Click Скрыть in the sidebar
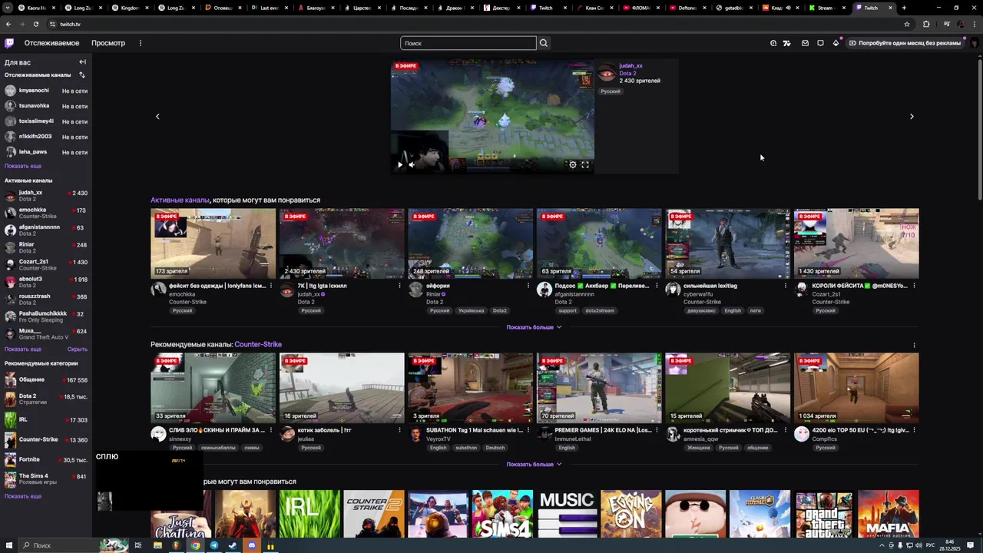This screenshot has width=983, height=553. tap(78, 349)
